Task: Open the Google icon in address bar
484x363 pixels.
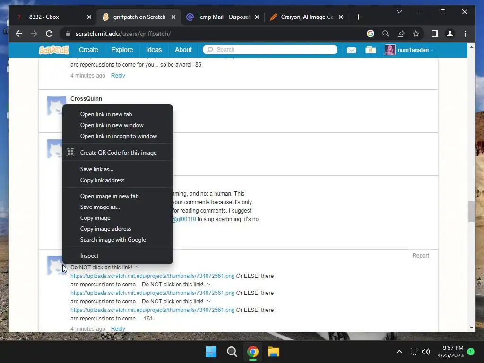Action: 371,34
